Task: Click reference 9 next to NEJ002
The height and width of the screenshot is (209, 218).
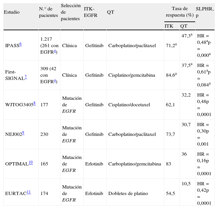Action: [23, 133]
